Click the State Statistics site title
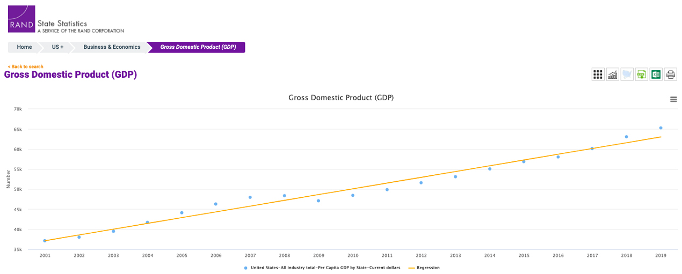This screenshot has height=274, width=682. coord(62,24)
